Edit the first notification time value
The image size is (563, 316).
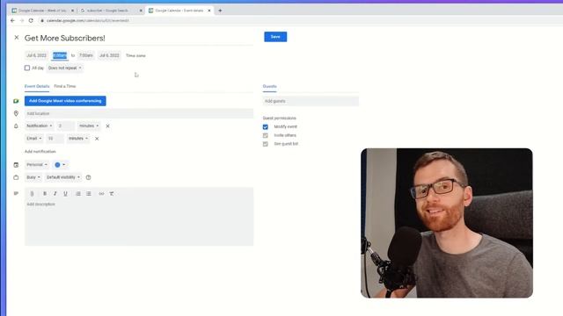[x=66, y=126]
